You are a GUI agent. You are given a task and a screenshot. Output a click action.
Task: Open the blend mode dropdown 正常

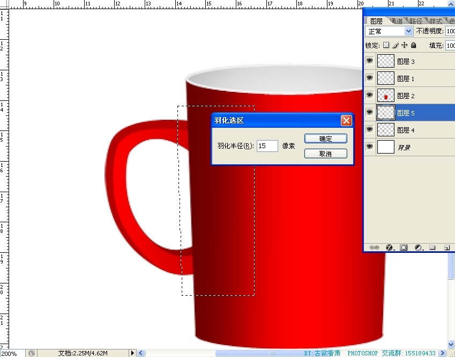[x=389, y=32]
